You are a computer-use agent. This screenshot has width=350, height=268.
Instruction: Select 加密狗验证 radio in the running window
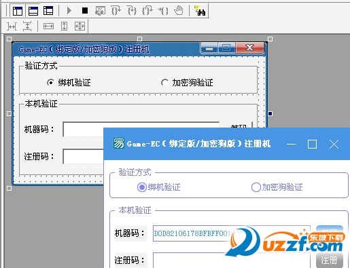point(256,187)
